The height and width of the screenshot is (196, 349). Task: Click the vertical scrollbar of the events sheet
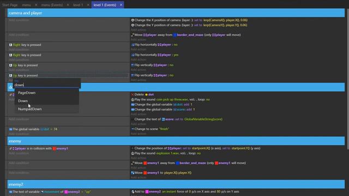[x=347, y=79]
